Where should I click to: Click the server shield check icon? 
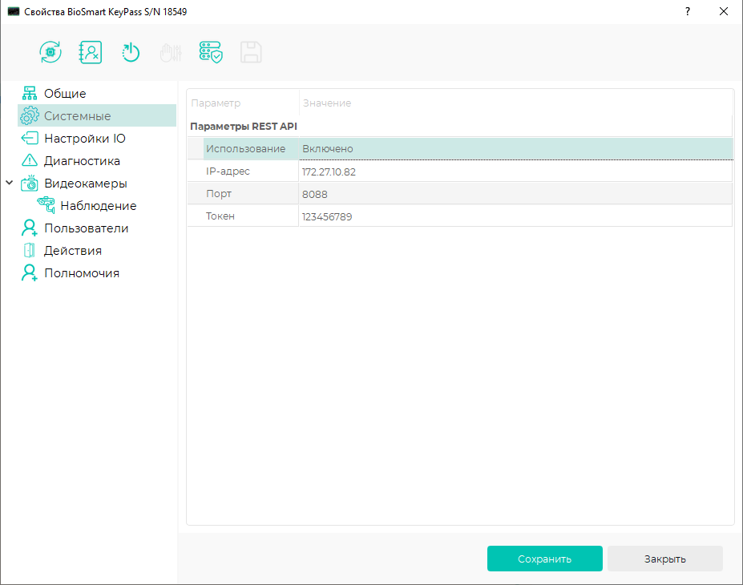pos(211,52)
